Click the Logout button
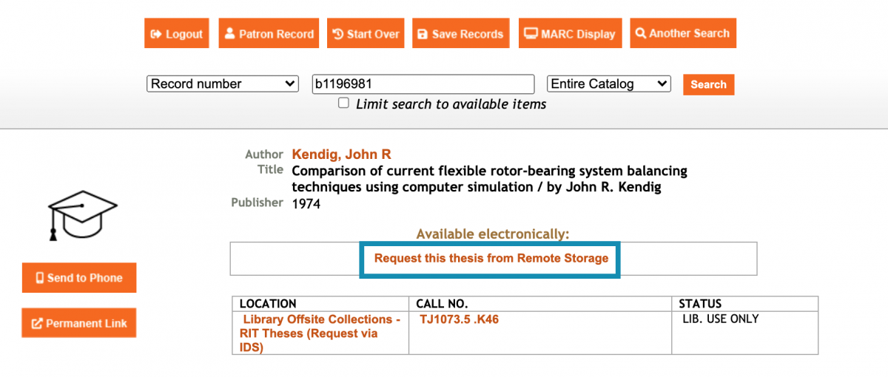 coord(176,34)
